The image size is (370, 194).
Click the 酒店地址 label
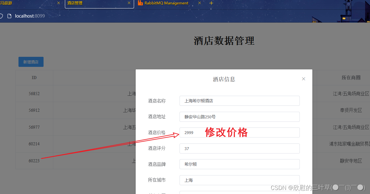[x=157, y=117]
